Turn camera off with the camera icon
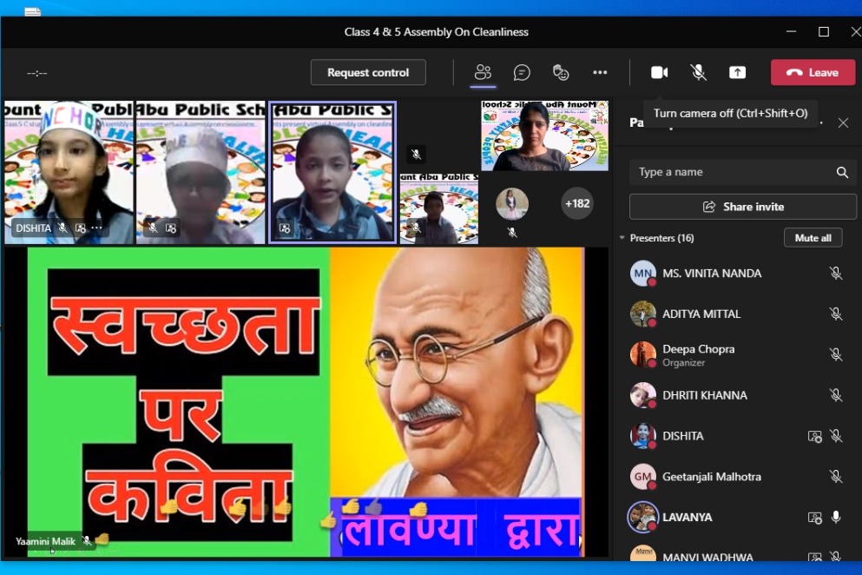 click(659, 73)
